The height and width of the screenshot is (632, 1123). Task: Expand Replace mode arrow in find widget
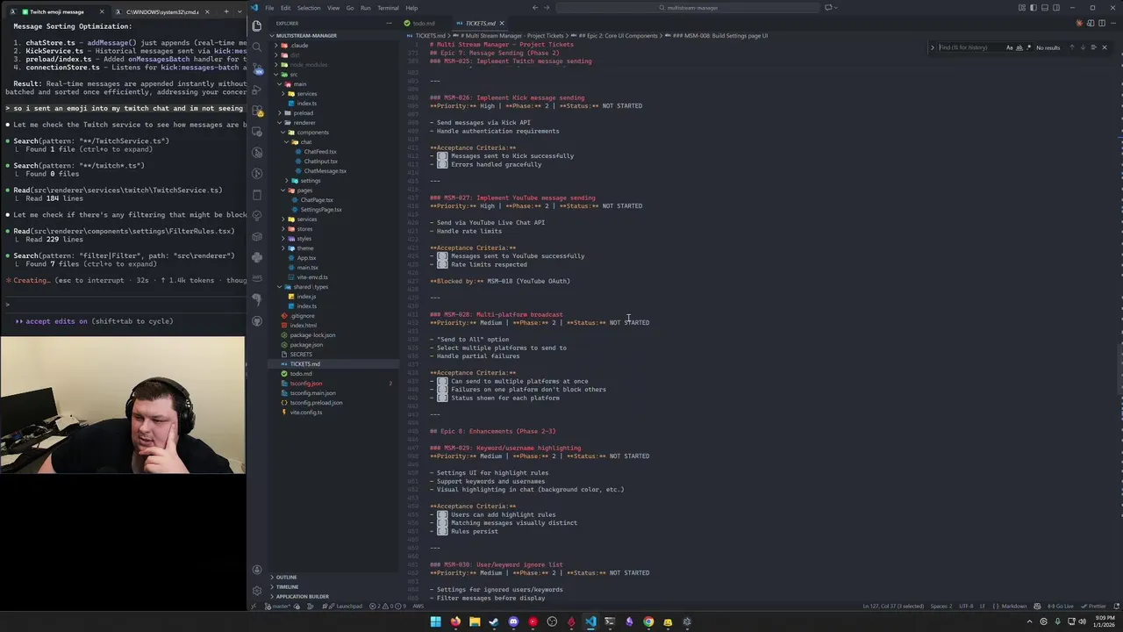[932, 47]
